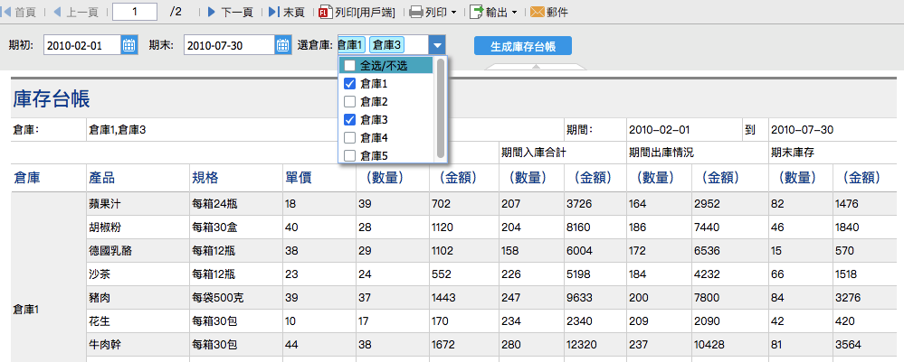Click the 生成庫存台帳 button
904x362 pixels.
523,46
